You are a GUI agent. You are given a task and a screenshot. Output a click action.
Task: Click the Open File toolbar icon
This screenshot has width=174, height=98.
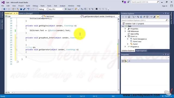pos(18,9)
